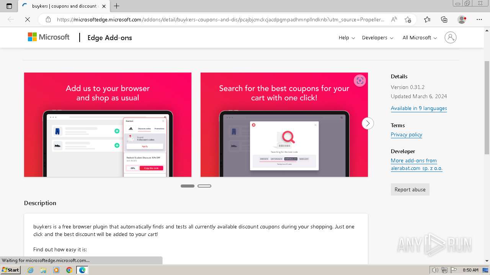Screen dimensions: 490x275
Task: View more add-ons from alerabat.com
Action: tap(416, 164)
